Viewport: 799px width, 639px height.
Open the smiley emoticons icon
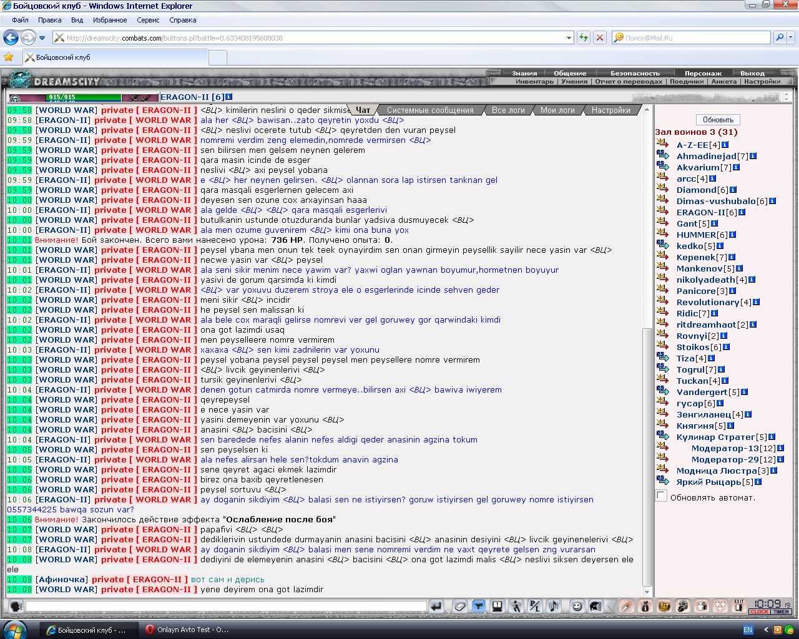coord(577,606)
